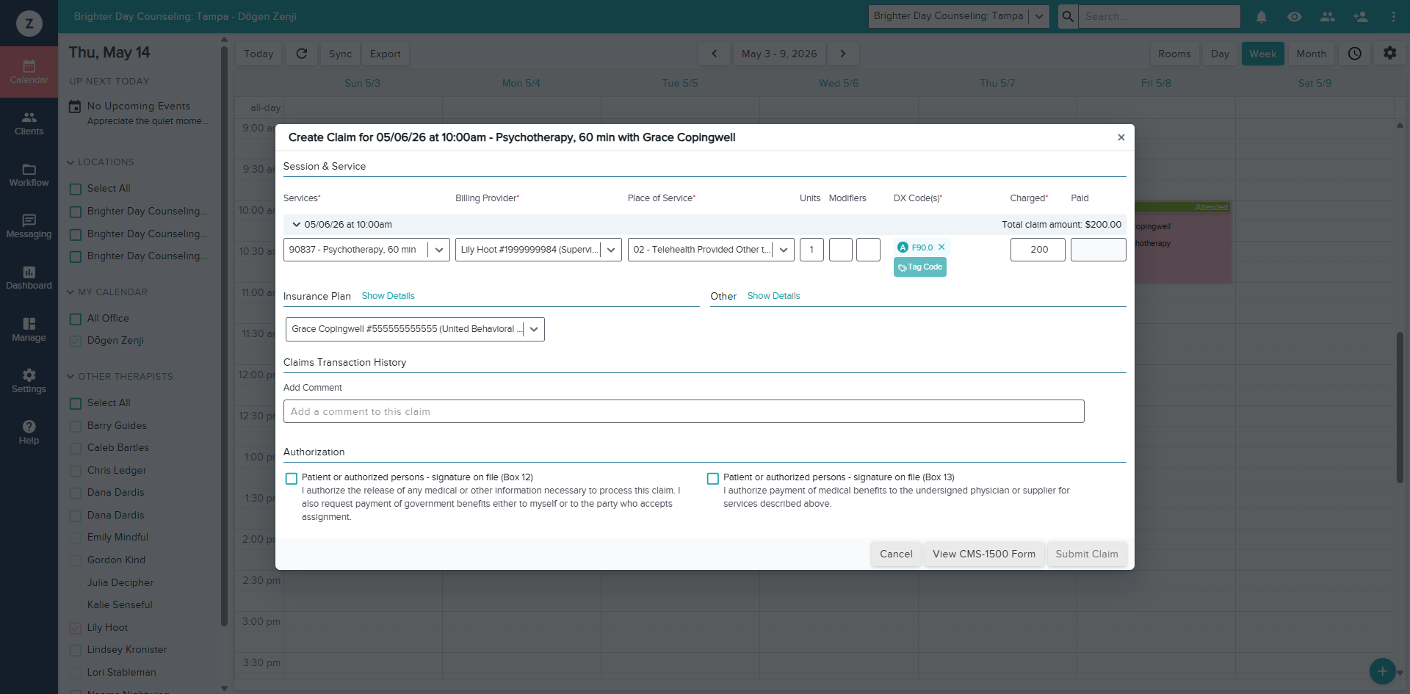This screenshot has width=1410, height=694.
Task: Switch to Rooms view
Action: point(1174,54)
